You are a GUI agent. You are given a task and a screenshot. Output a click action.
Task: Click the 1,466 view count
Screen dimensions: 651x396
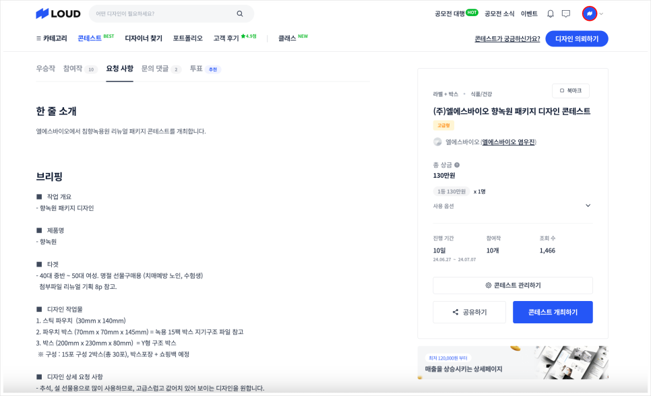(547, 251)
